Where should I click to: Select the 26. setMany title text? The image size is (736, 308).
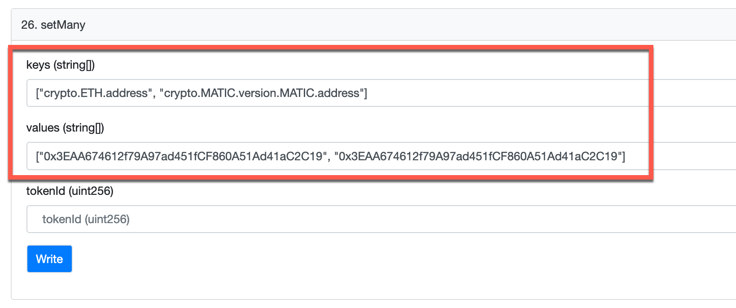pos(54,25)
